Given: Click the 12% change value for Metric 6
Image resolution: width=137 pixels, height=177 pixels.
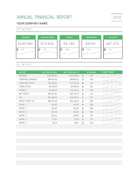Looking at the screenshot, I should point(91,123).
